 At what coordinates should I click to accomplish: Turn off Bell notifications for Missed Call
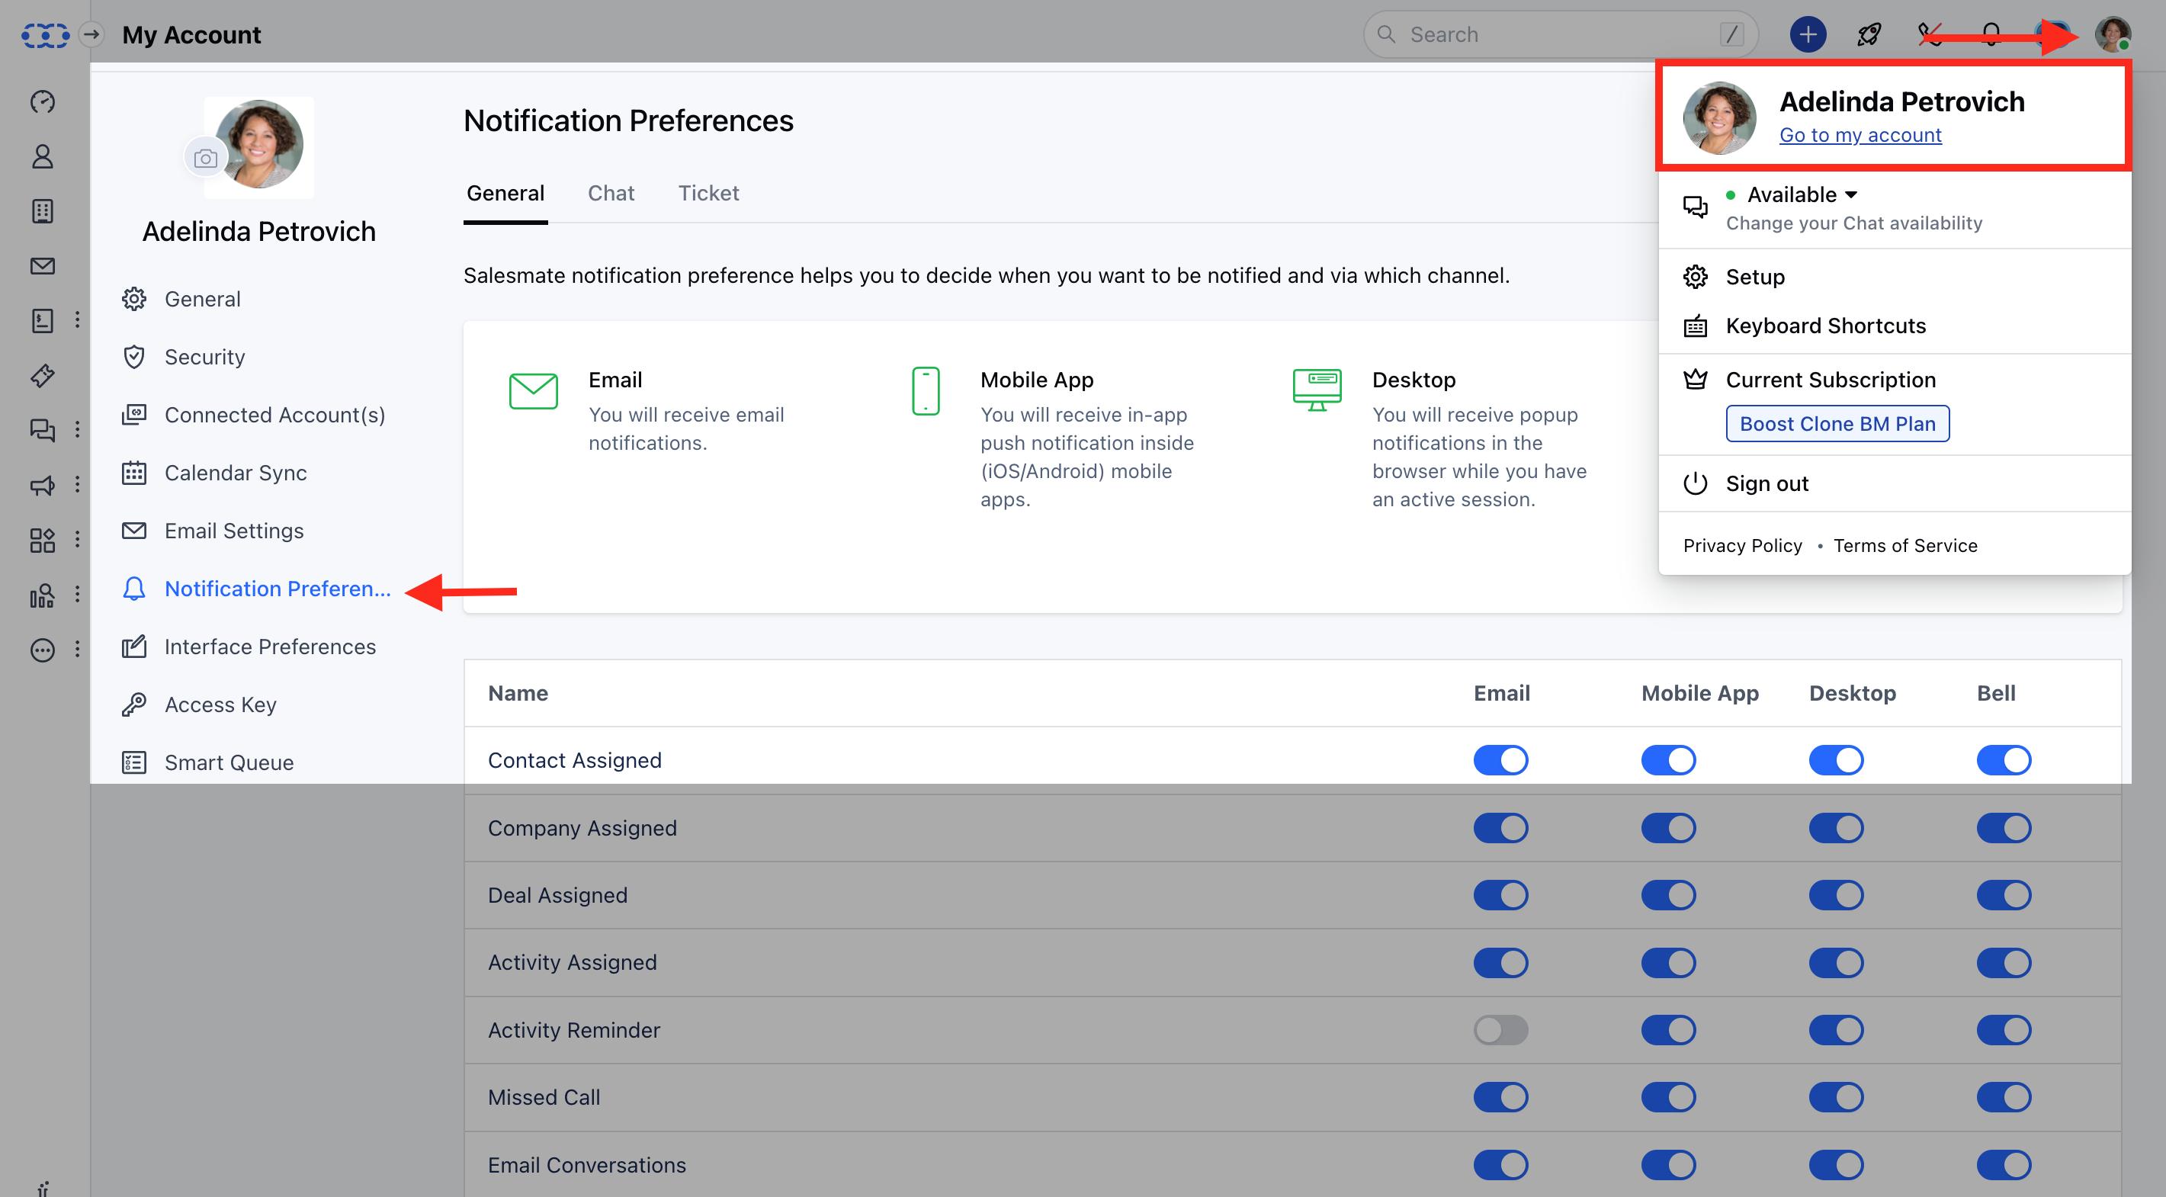coord(2004,1097)
